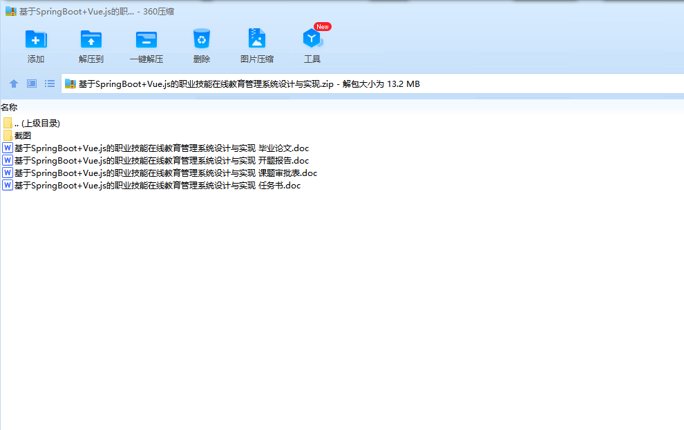Screen dimensions: 684x430
Task: Click the parent directory folder icon
Action: click(8, 123)
